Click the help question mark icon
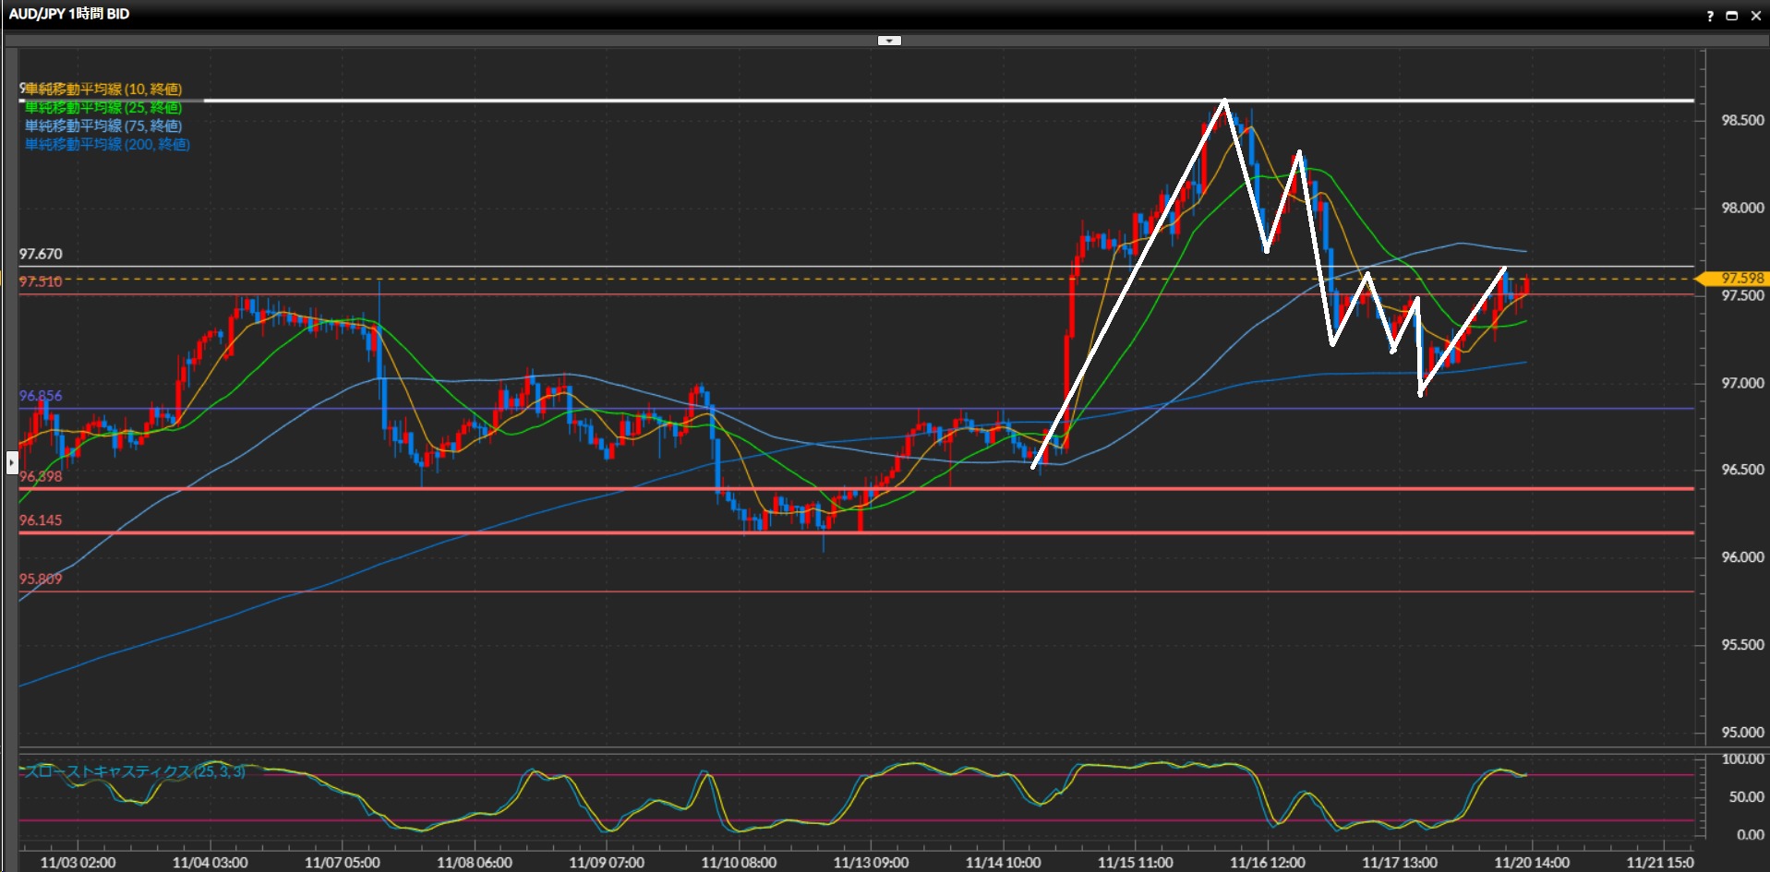 pos(1710,16)
